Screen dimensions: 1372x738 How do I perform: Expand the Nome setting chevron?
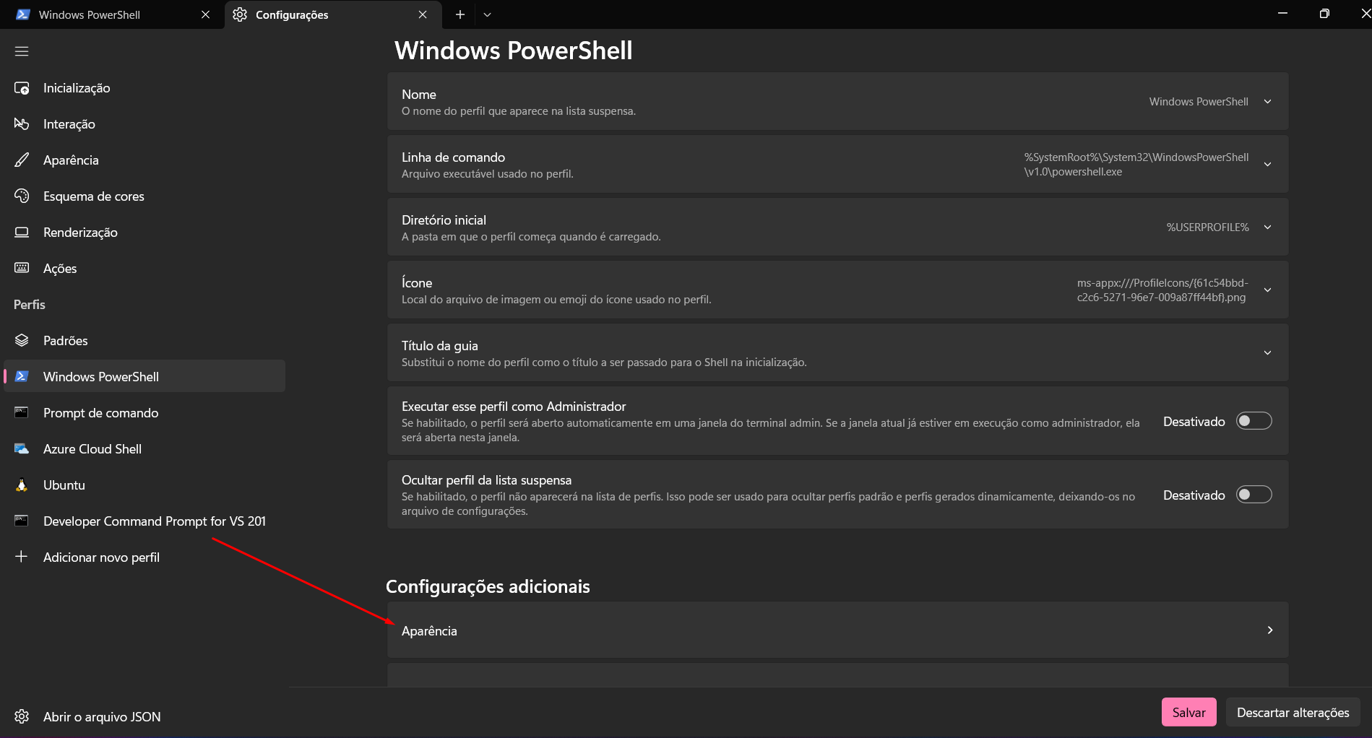1267,102
